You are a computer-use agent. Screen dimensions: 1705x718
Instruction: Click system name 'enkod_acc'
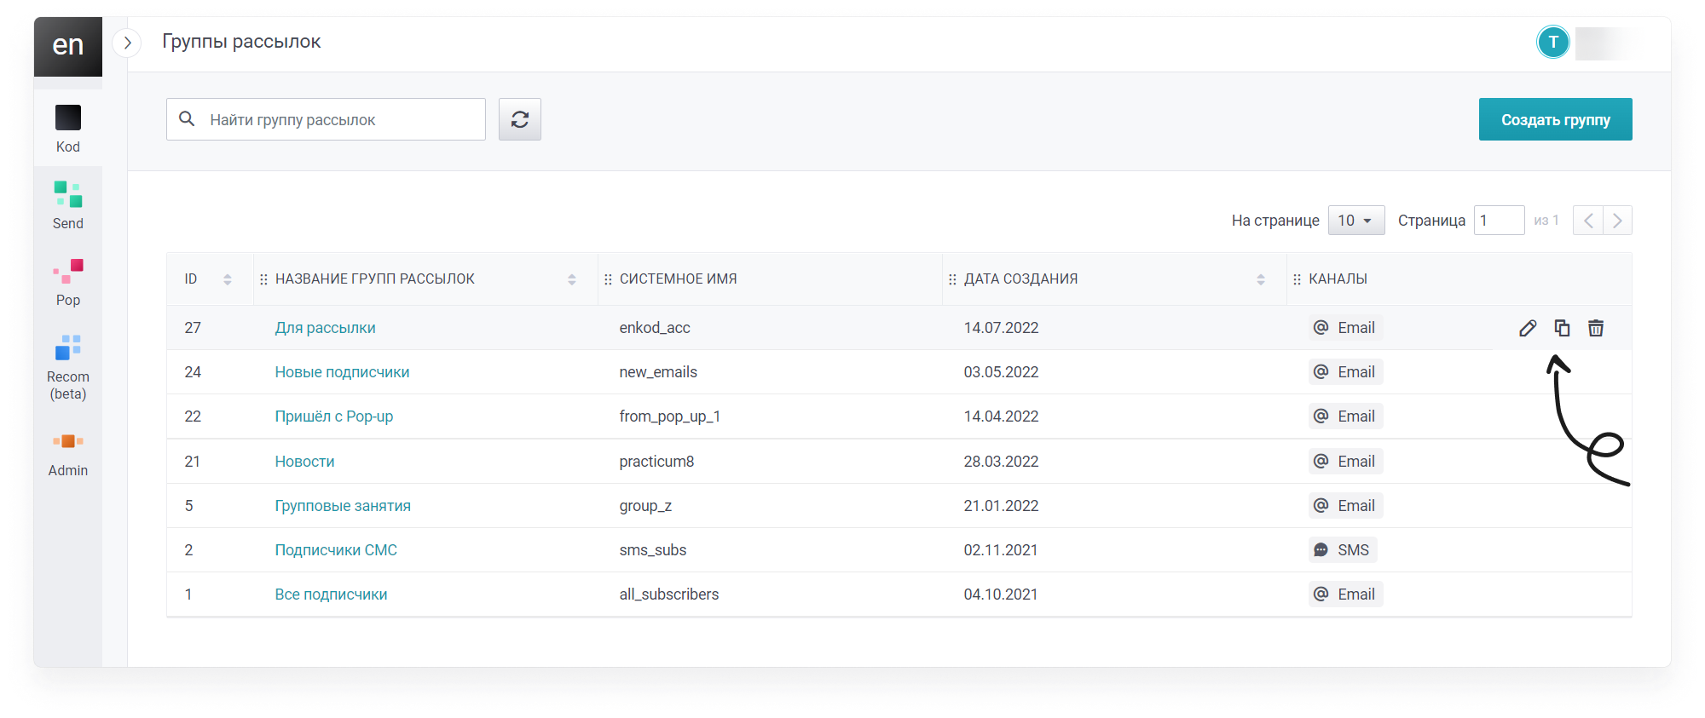tap(655, 328)
